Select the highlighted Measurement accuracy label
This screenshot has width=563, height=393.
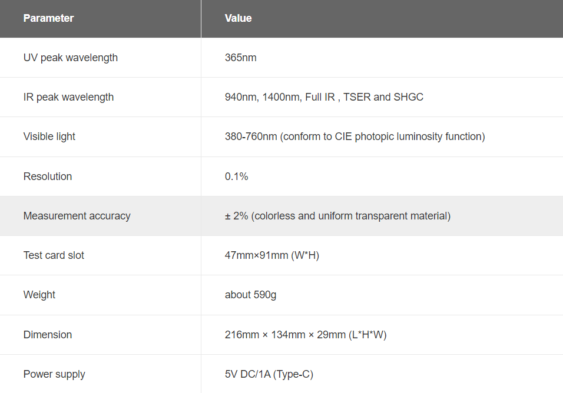(x=77, y=216)
